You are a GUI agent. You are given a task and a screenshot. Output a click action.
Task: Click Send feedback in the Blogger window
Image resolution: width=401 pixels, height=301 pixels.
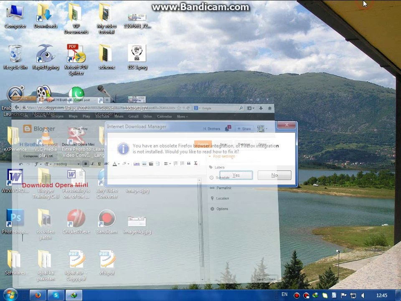click(266, 279)
